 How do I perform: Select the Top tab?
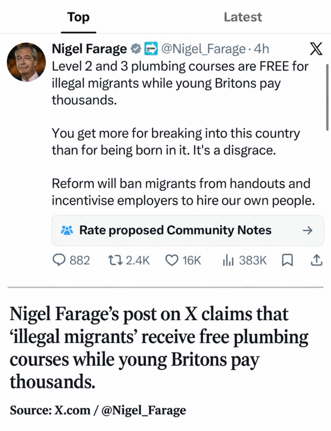pyautogui.click(x=78, y=17)
